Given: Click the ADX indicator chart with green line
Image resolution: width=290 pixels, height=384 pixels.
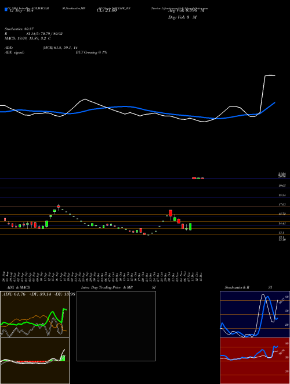Looking at the screenshot, I should tap(35, 314).
